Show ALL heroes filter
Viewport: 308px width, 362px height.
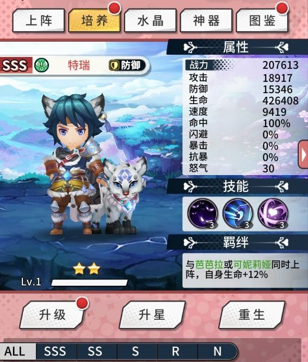[15, 351]
